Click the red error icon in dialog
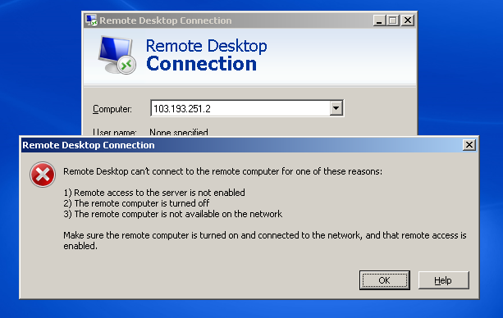 (x=43, y=175)
